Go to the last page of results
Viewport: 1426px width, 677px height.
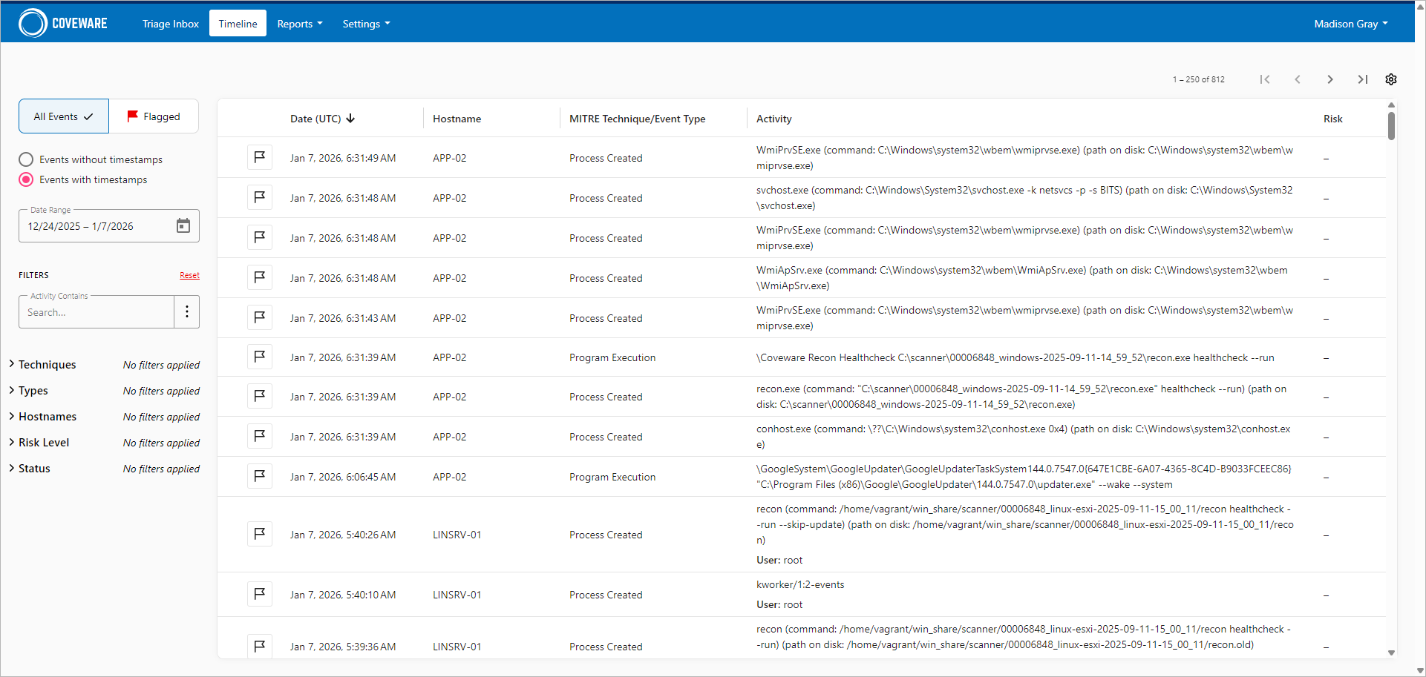coord(1362,79)
